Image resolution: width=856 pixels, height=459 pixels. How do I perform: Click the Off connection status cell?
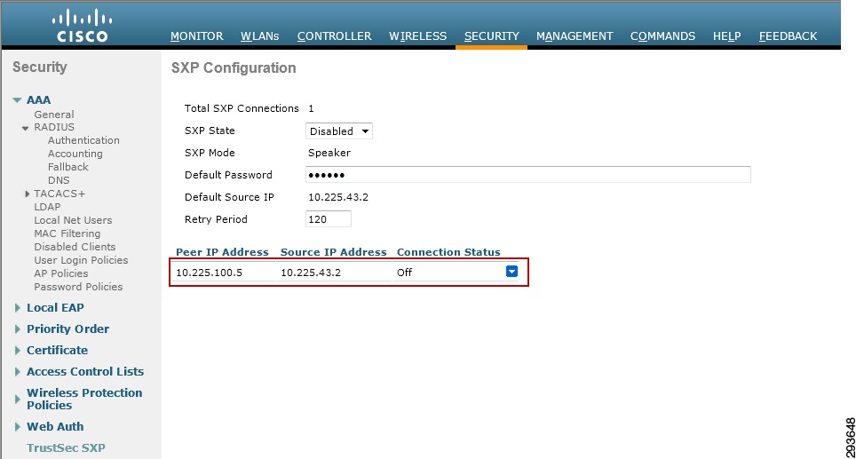(x=405, y=273)
